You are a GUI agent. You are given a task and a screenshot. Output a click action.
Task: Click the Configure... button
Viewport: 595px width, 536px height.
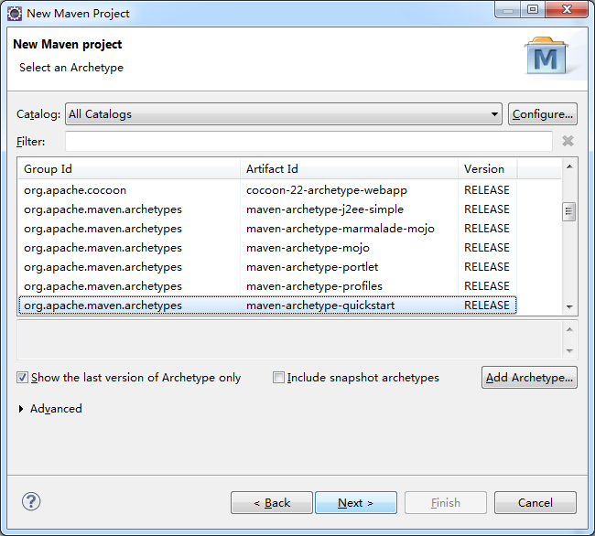pyautogui.click(x=543, y=114)
